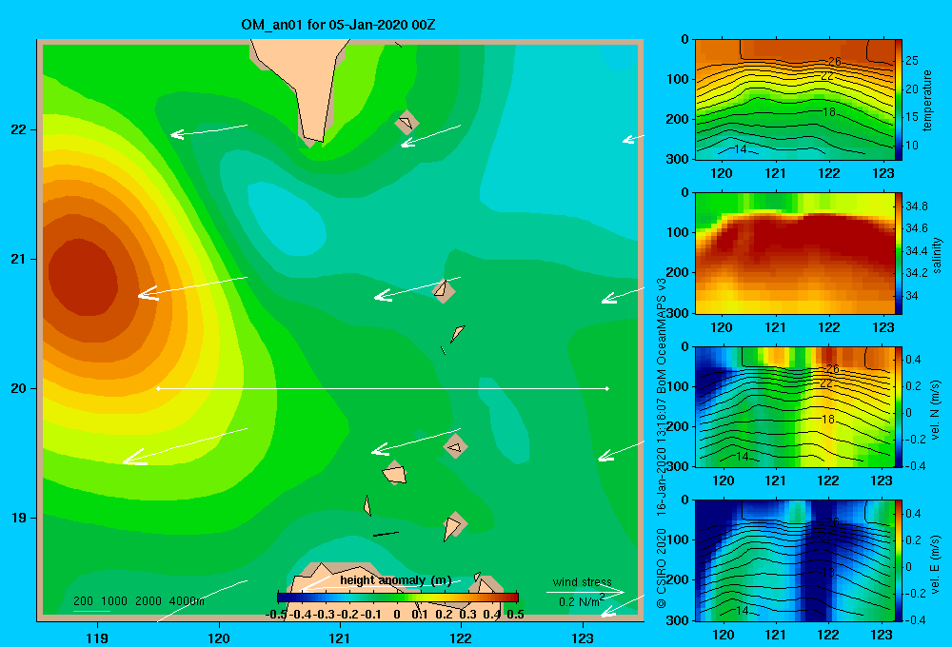952x647 pixels.
Task: Click the 122 longitude tick under the temperature panel
Action: (x=829, y=173)
